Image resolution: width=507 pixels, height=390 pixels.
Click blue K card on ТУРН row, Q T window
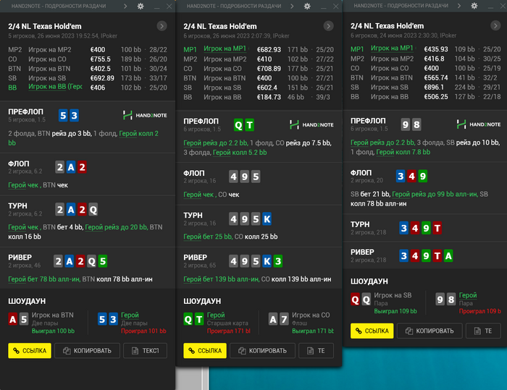click(x=267, y=219)
